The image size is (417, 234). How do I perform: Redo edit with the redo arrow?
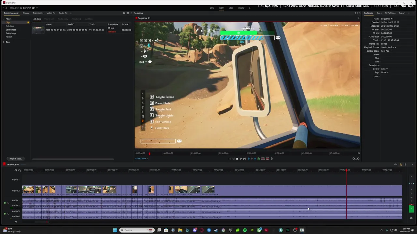pos(358,159)
